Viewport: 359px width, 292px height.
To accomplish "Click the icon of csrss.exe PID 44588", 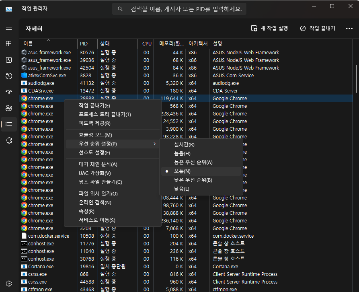I will pos(24,282).
